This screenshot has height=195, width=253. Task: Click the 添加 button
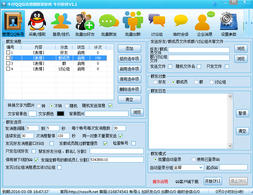(x=129, y=48)
